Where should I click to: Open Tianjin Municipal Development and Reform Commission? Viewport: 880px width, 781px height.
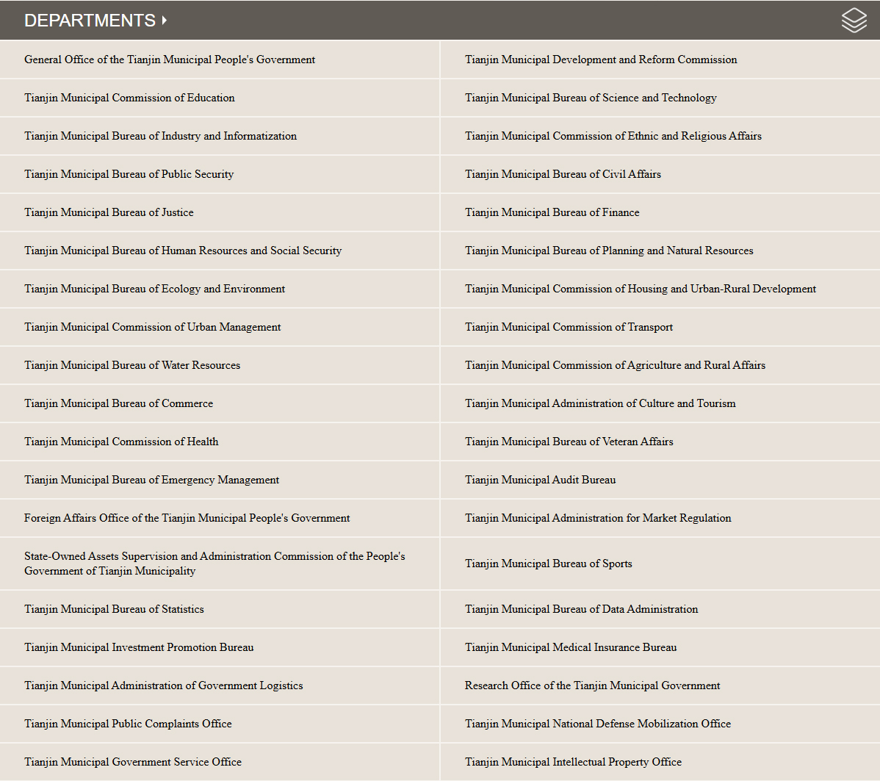pos(601,60)
